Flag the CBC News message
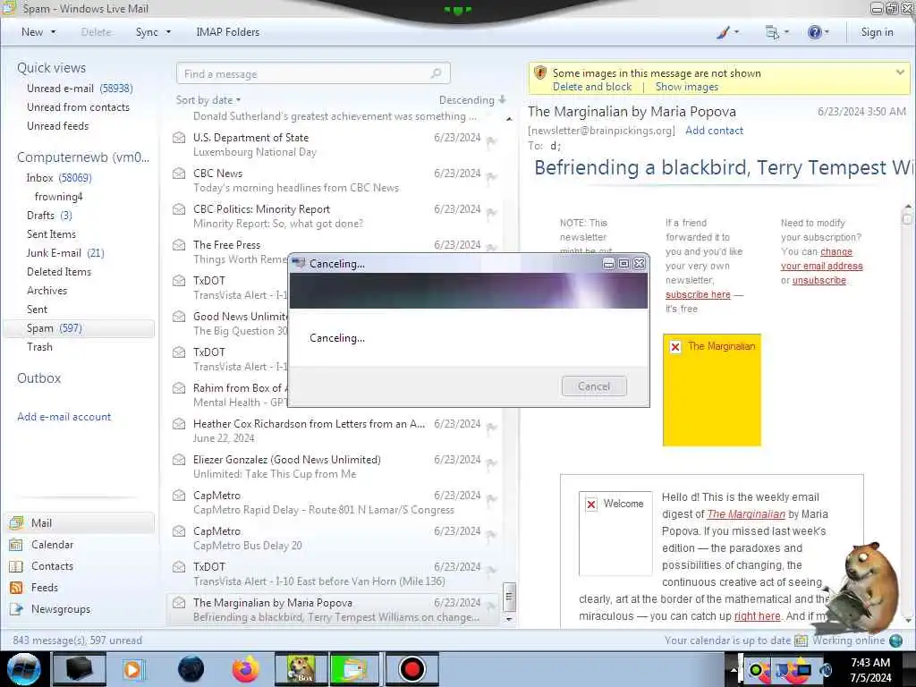916x687 pixels. click(492, 176)
